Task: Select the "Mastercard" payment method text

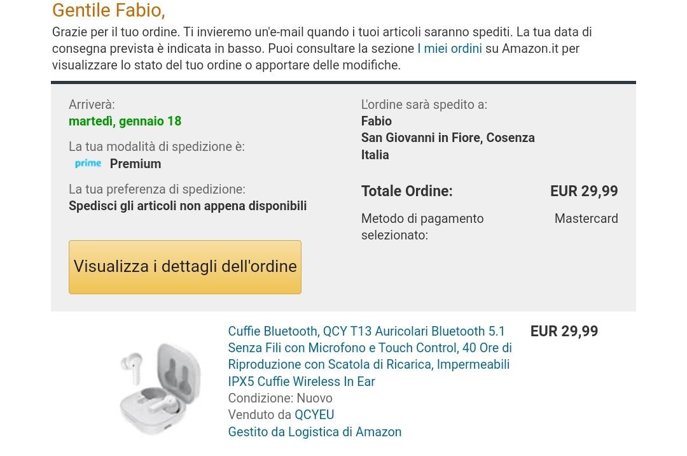Action: tap(586, 218)
